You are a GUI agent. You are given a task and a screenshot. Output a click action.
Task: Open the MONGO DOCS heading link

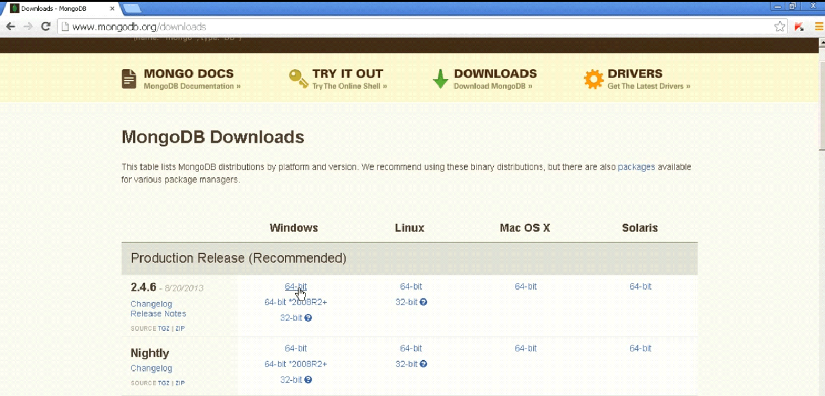click(189, 74)
